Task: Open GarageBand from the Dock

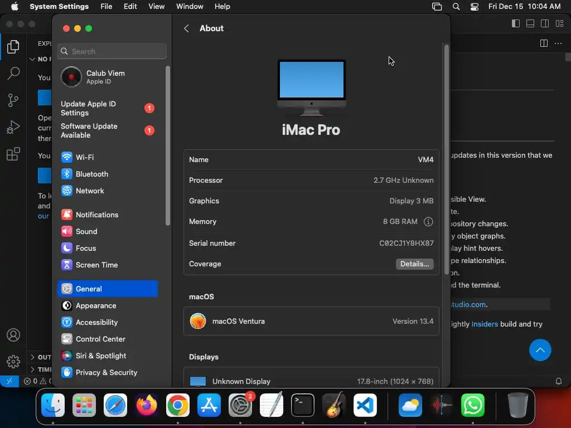Action: [x=334, y=405]
